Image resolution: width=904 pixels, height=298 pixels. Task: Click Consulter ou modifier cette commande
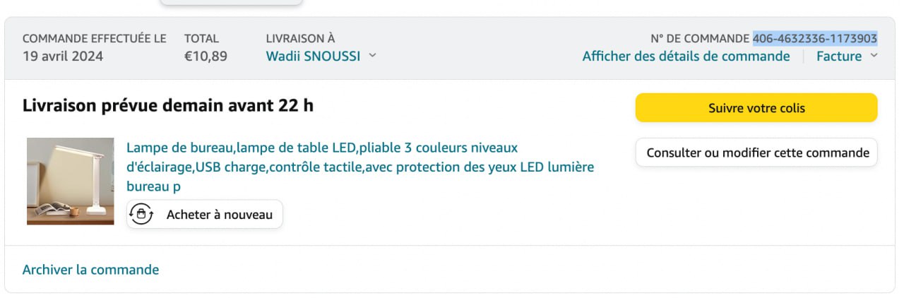coord(757,153)
